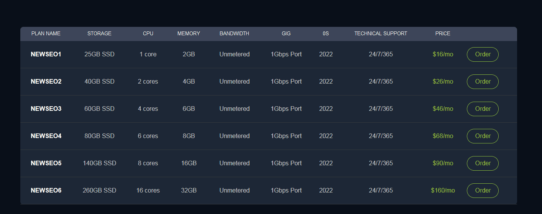The width and height of the screenshot is (542, 214).
Task: Click the $90/mo price text
Action: coord(443,163)
